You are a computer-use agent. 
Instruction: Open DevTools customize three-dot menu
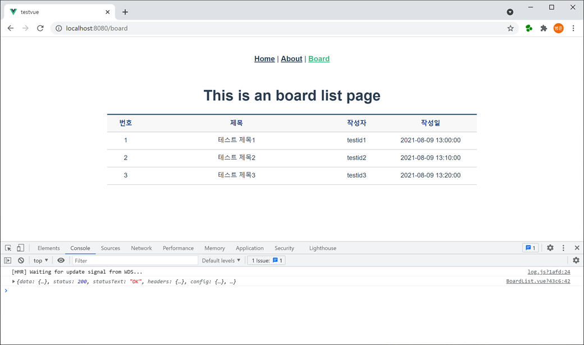(563, 248)
